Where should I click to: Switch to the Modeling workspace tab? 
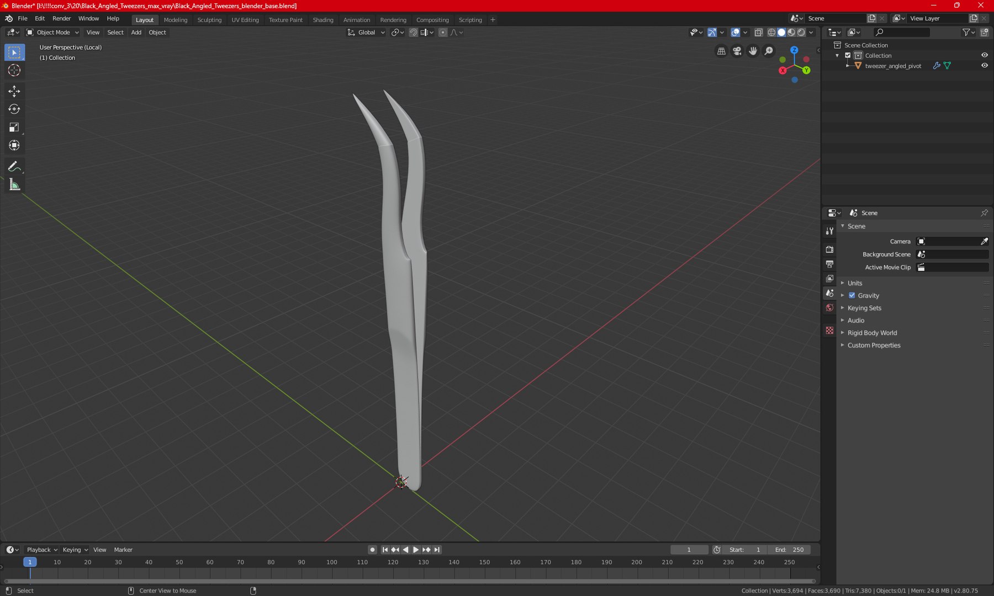176,20
